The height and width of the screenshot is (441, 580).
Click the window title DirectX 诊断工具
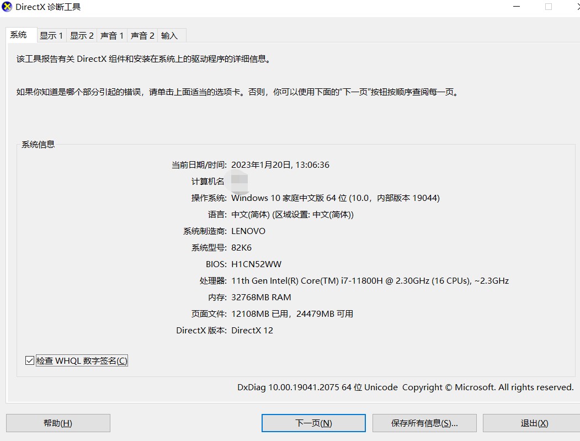48,7
